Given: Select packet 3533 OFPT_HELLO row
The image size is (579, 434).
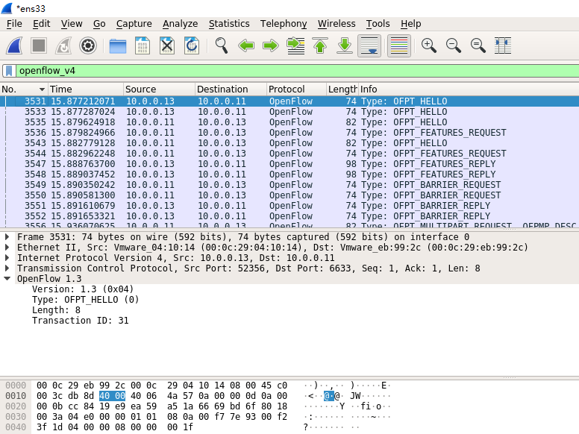Looking at the screenshot, I should (x=289, y=112).
